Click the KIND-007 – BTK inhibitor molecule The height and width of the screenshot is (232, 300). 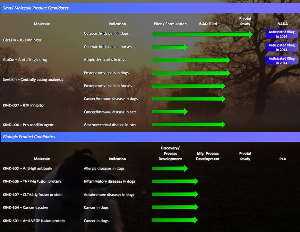(x=24, y=105)
